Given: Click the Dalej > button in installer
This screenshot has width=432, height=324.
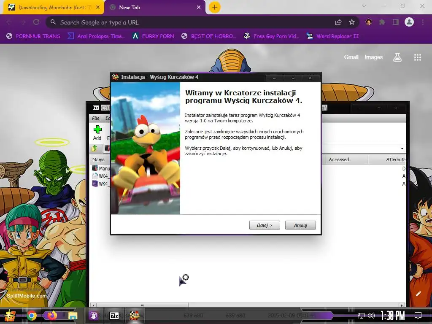Looking at the screenshot, I should click(x=265, y=225).
